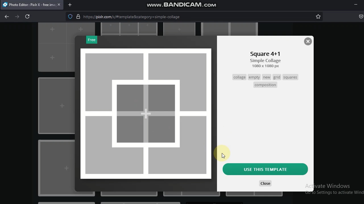364x204 pixels.
Task: Close the Pixlr X Photo Editor tab
Action: [59, 5]
